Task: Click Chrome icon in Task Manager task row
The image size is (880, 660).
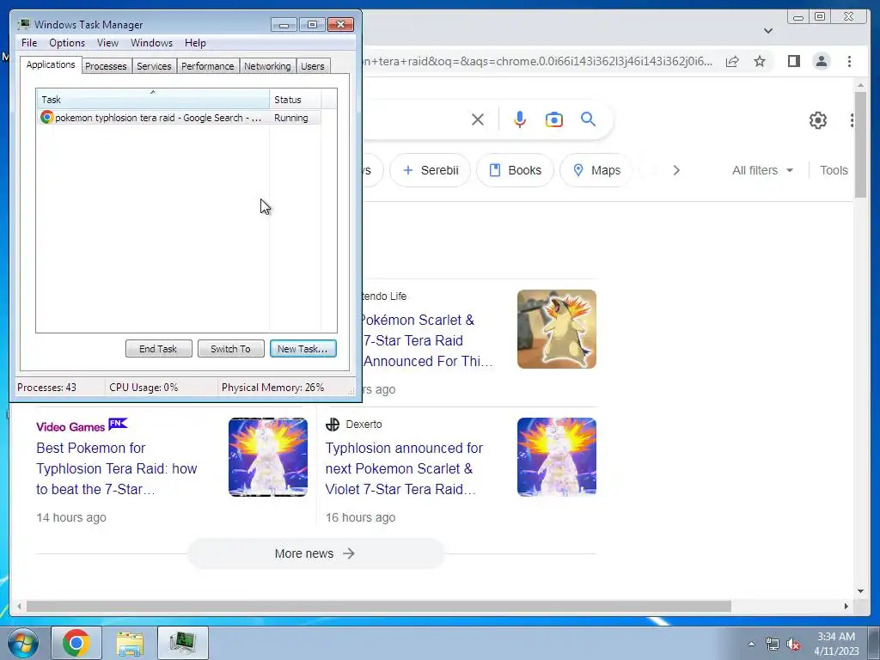Action: click(x=46, y=117)
